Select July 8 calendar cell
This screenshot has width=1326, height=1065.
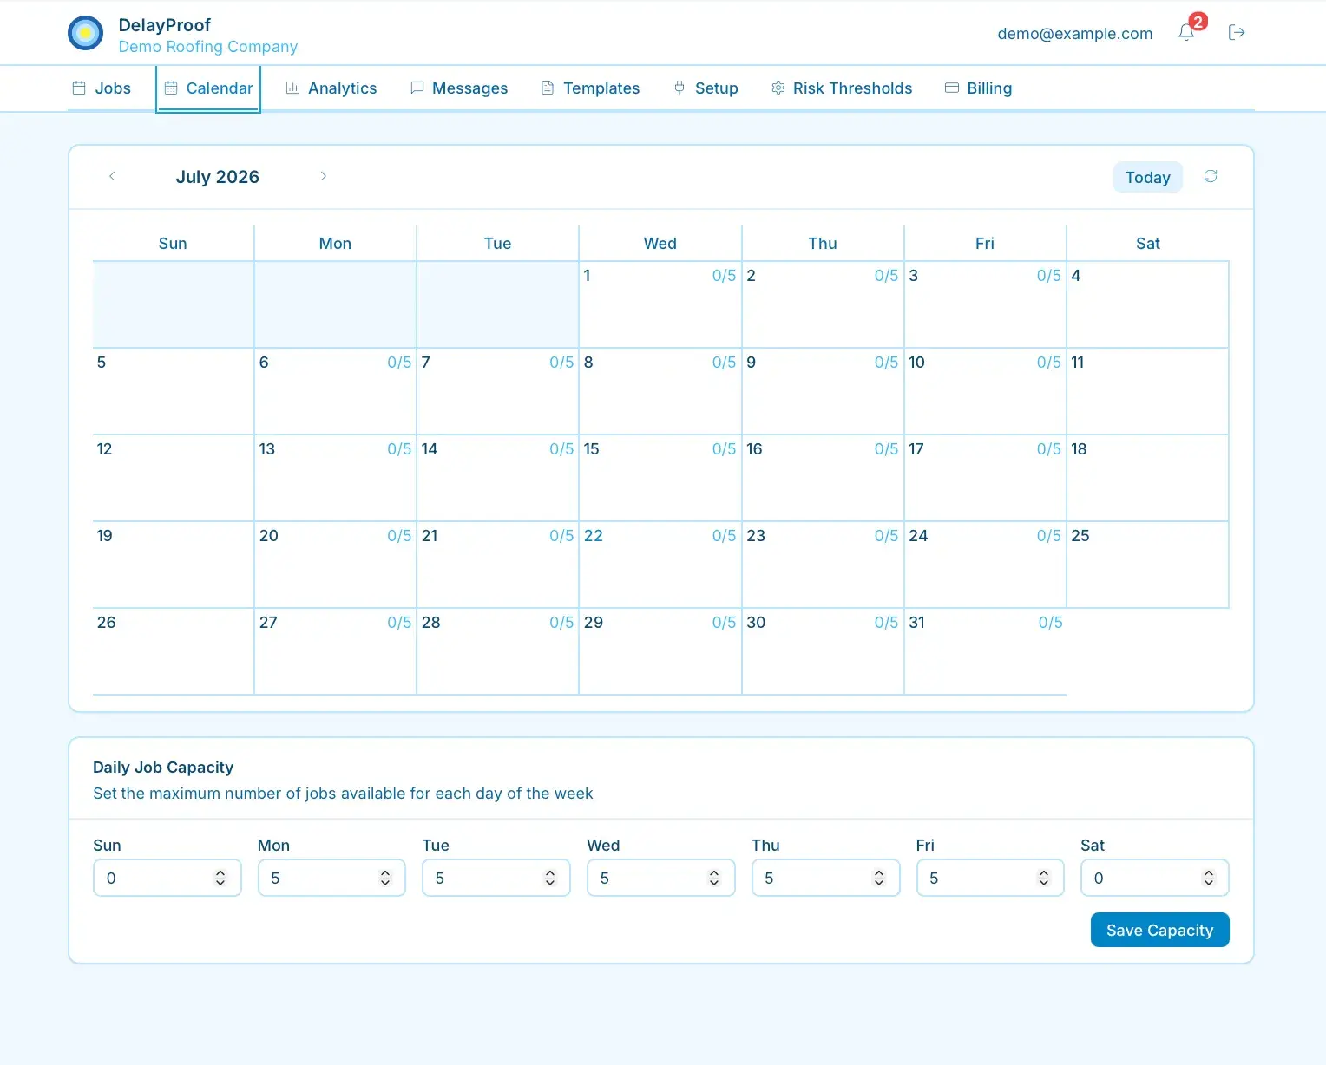coord(660,391)
